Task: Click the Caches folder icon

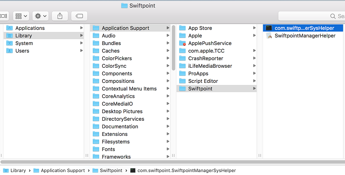Action: coord(96,51)
